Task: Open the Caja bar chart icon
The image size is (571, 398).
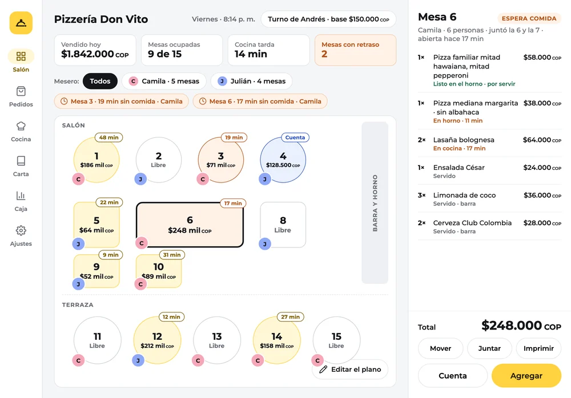Action: click(x=21, y=196)
